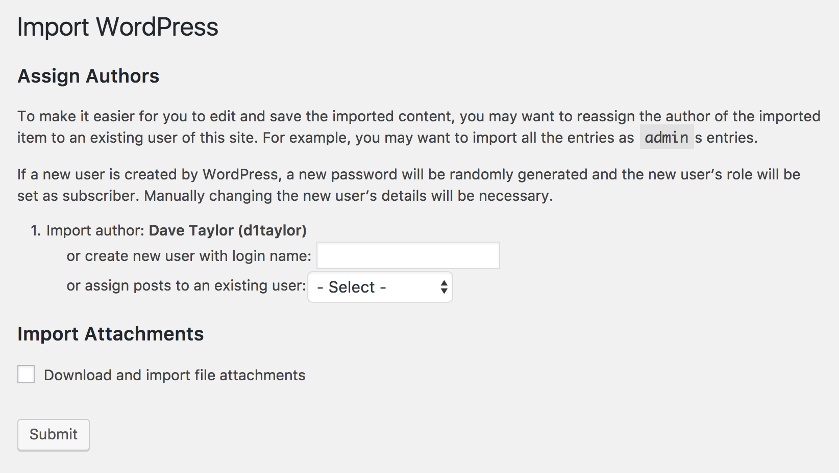
Task: Click the "Assign Authors" heading
Action: 88,76
